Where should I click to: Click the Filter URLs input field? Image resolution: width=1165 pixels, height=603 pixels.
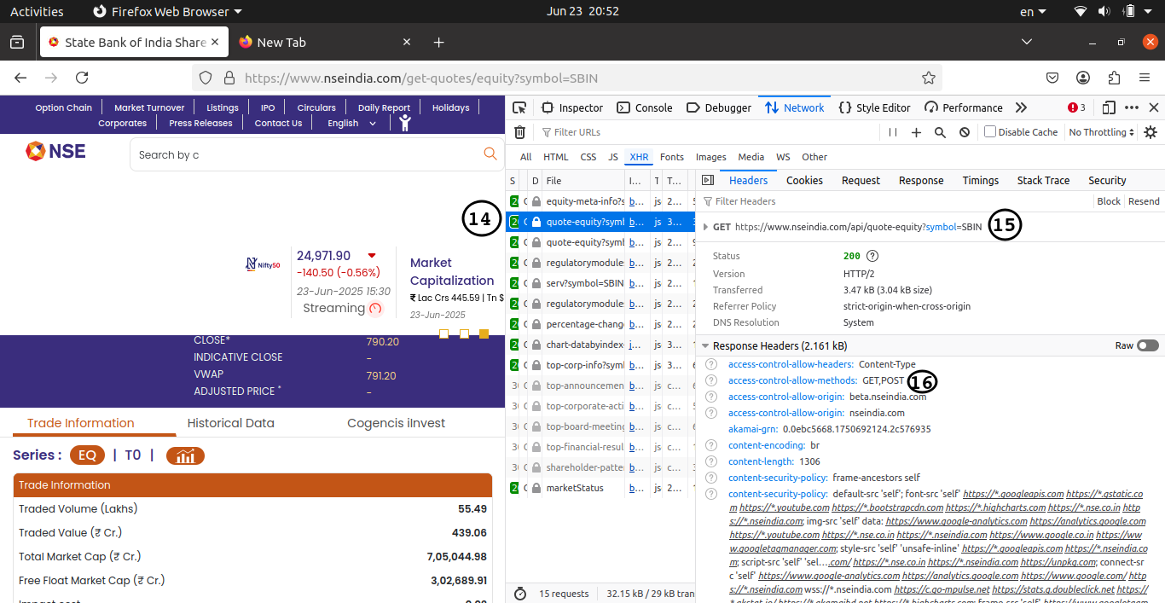click(x=708, y=132)
